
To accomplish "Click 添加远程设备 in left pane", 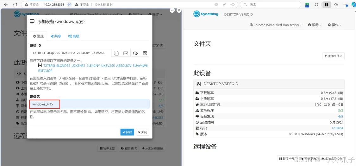I will (153, 148).
